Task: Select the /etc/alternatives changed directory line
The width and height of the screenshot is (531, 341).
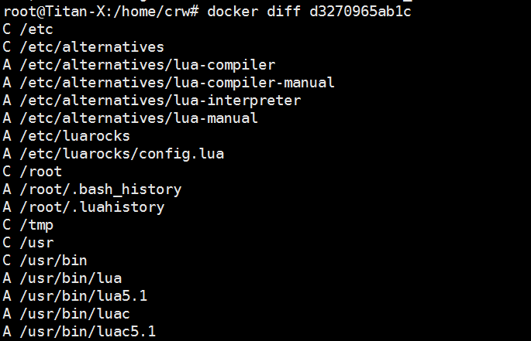Action: click(x=84, y=47)
